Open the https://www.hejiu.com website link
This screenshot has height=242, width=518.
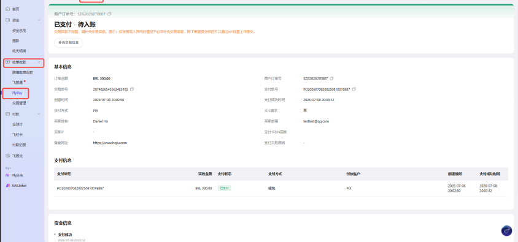tap(110, 143)
